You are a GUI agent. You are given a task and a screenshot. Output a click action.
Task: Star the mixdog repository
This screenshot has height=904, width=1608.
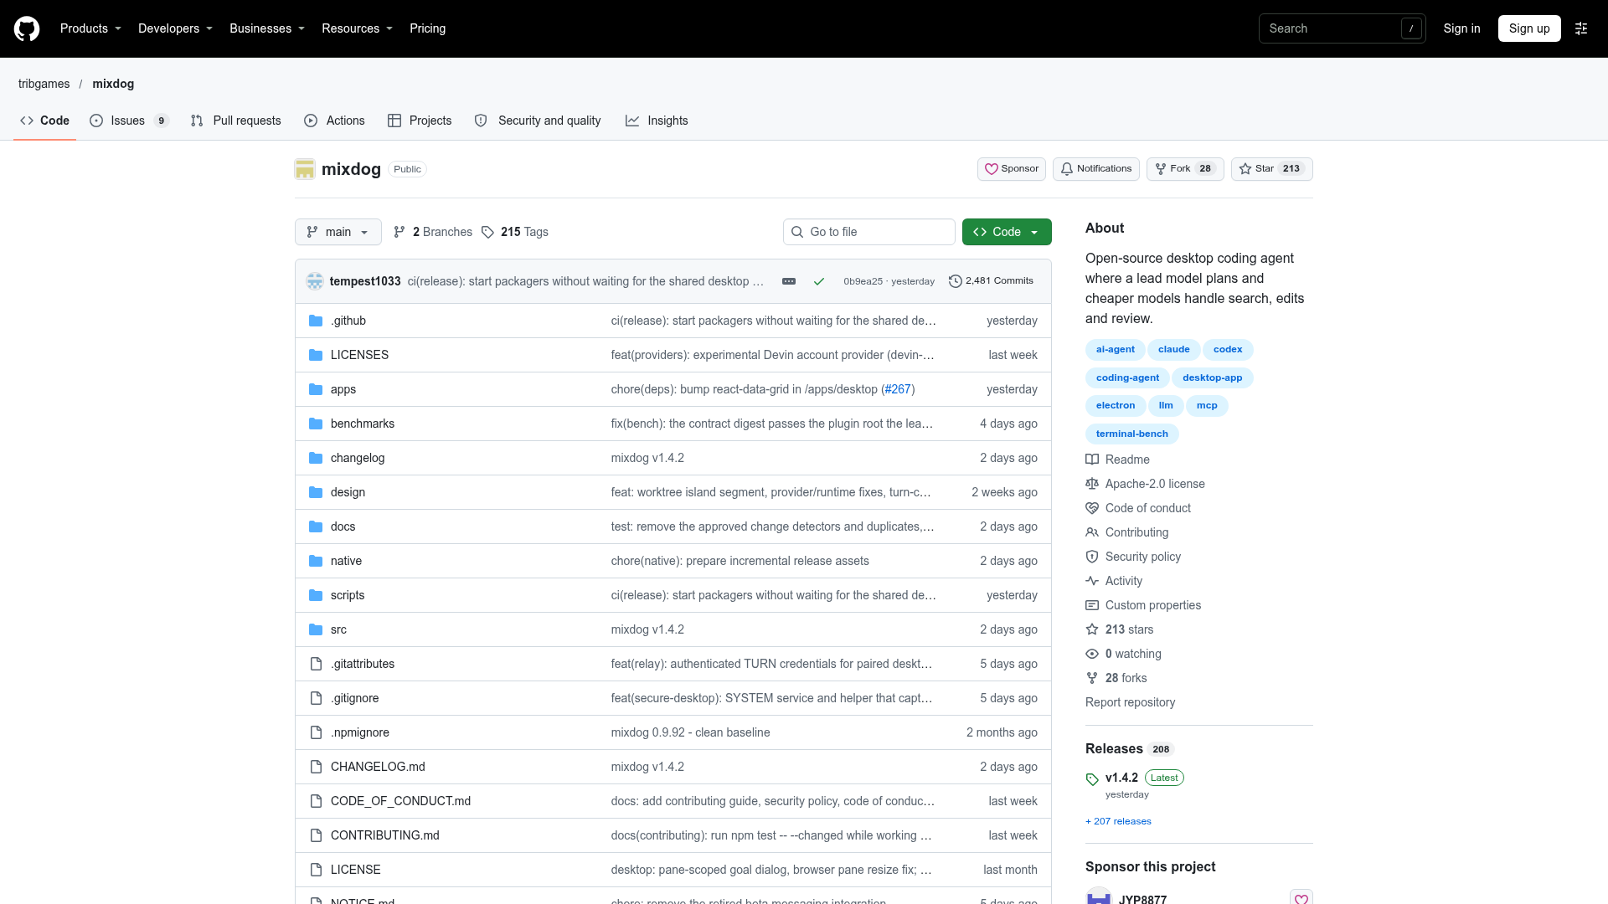(1271, 169)
